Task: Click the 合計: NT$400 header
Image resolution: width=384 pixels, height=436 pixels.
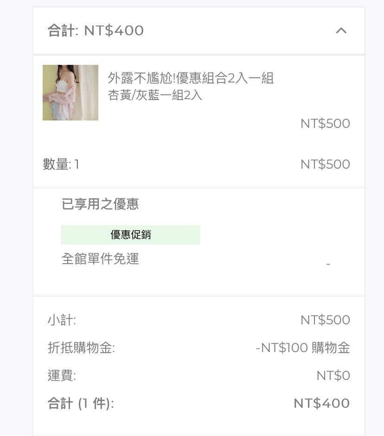Action: 96,31
